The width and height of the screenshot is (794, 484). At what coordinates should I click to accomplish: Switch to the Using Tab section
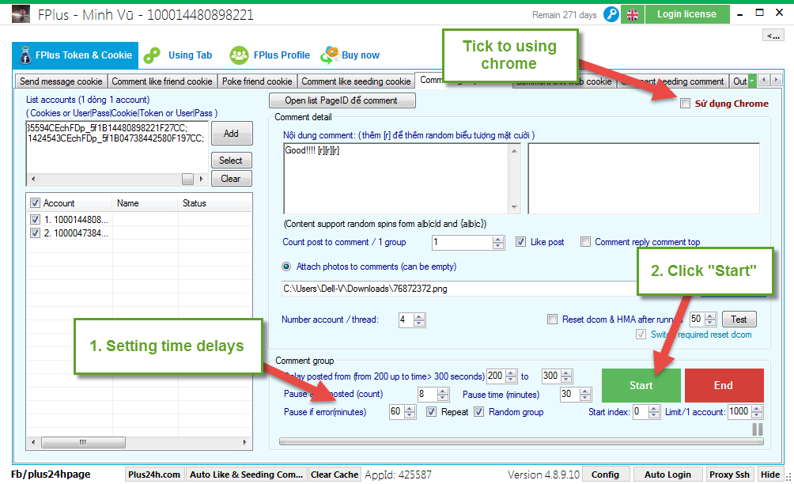178,55
